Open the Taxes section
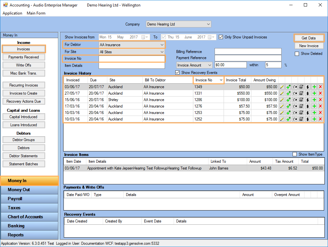The width and height of the screenshot is (328, 247). pos(30,208)
